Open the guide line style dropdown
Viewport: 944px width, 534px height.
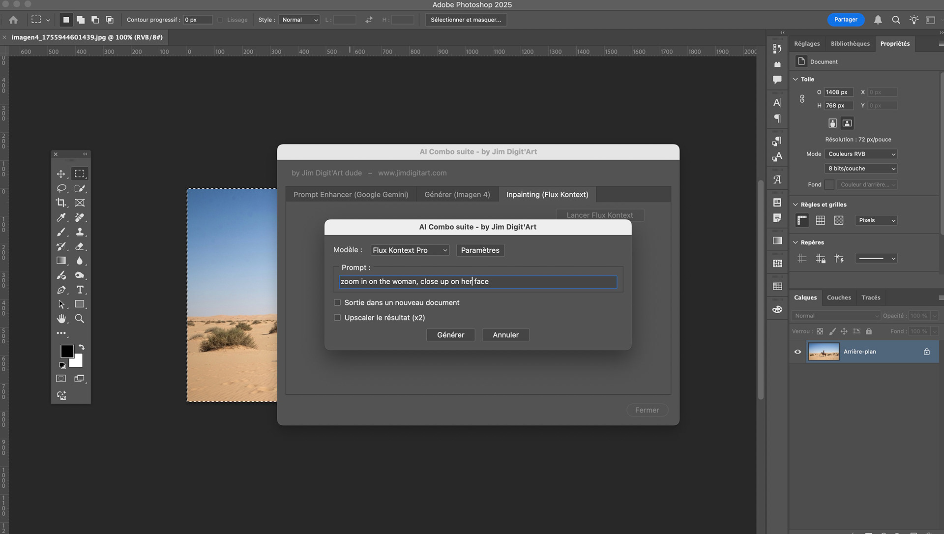click(x=876, y=258)
